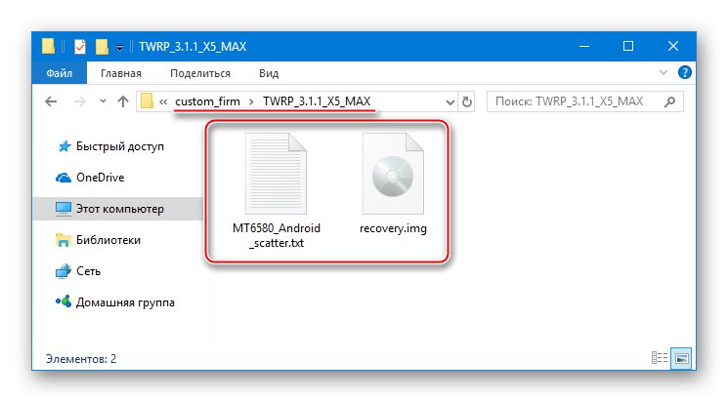Maximize the Explorer window
The width and height of the screenshot is (728, 402).
[628, 47]
